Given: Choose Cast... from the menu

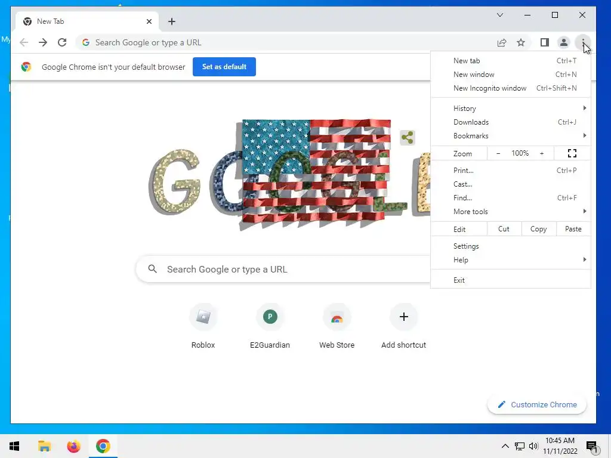Looking at the screenshot, I should (x=511, y=184).
